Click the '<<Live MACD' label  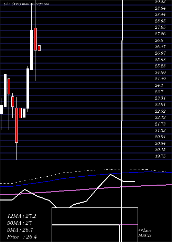[x=145, y=233]
